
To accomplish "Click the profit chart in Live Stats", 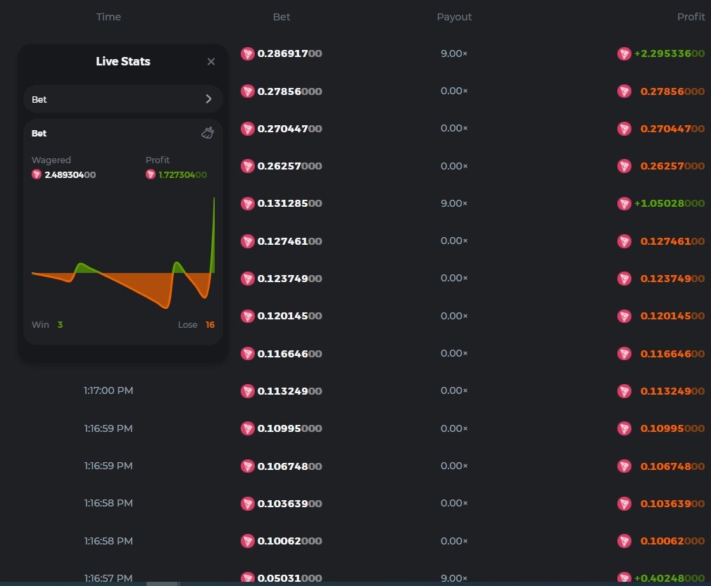I will 123,253.
